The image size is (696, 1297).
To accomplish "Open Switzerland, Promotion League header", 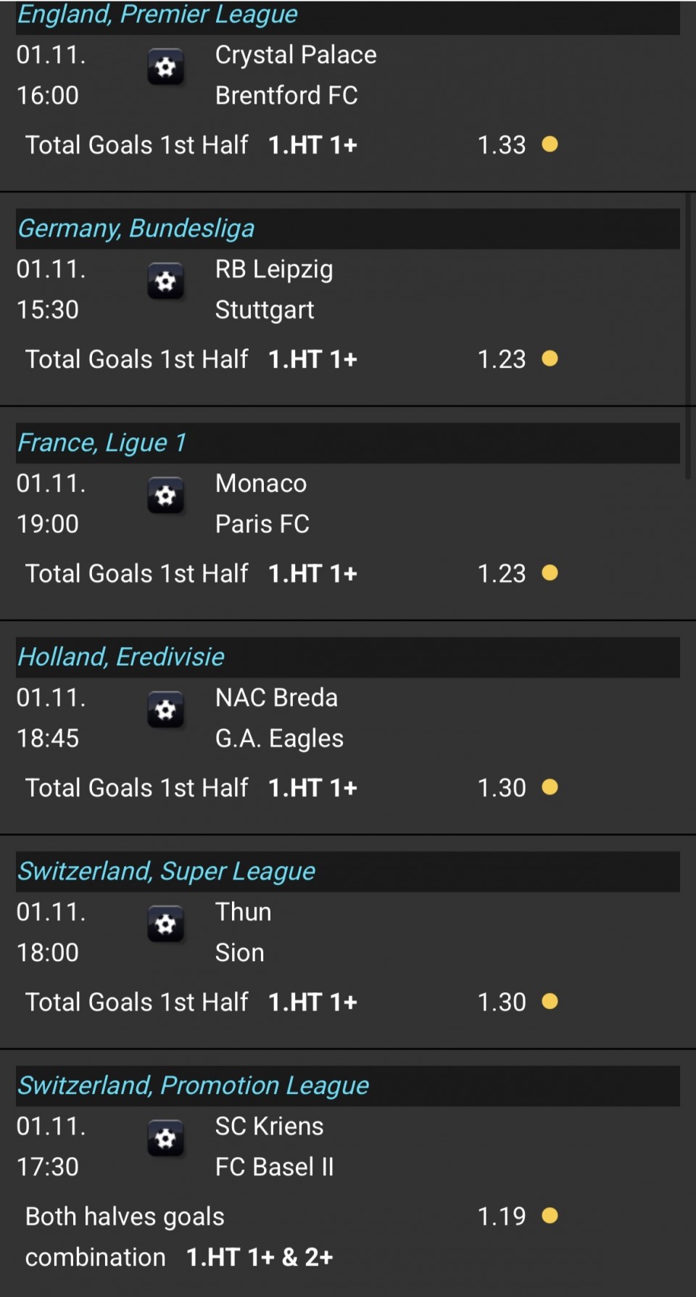I will pyautogui.click(x=194, y=1085).
